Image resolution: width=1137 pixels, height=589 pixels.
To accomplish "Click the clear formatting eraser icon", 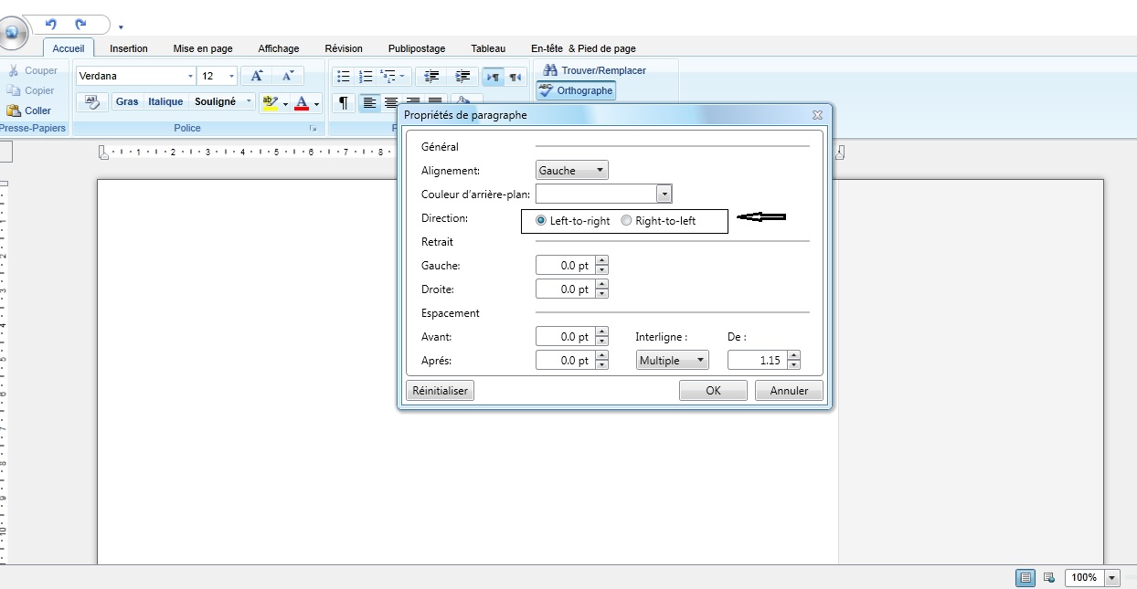I will [x=92, y=101].
